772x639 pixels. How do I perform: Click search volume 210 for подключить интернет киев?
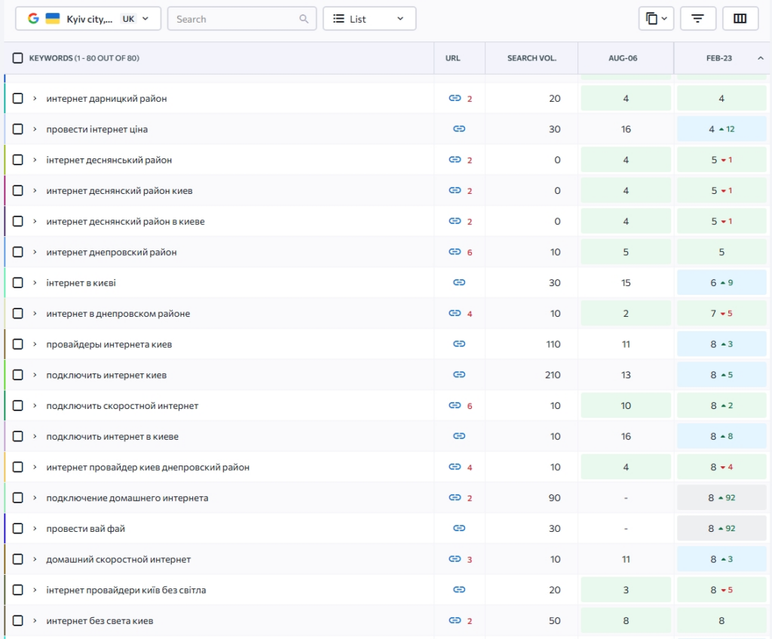pyautogui.click(x=553, y=375)
